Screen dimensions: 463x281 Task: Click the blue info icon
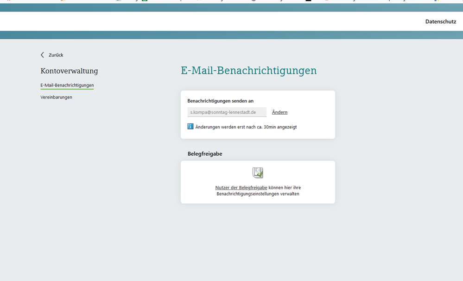point(190,126)
